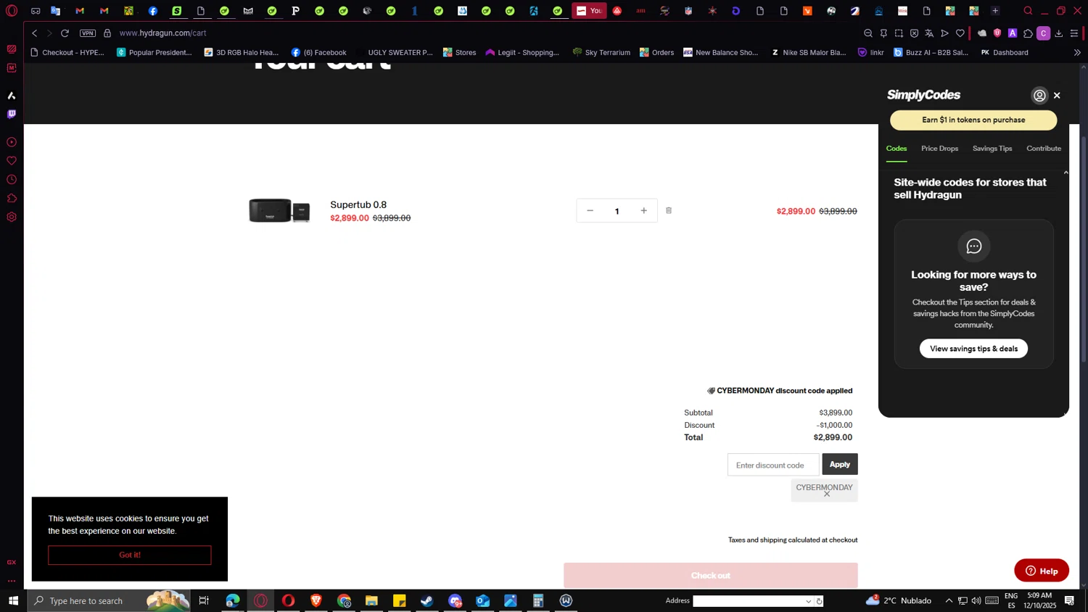Open the Checkout - HYPE bookmark
Viewport: 1088px width, 612px height.
(x=67, y=52)
